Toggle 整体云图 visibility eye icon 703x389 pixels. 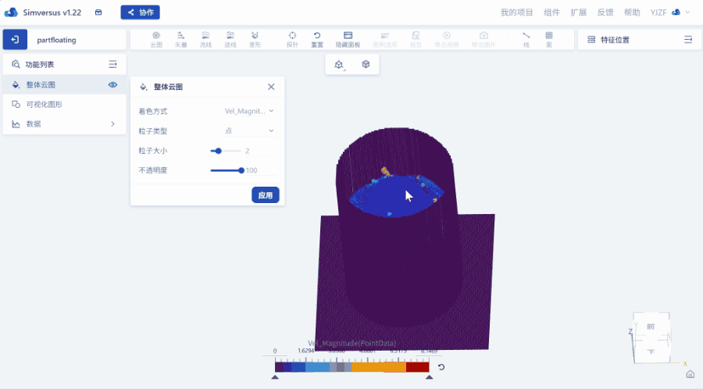(112, 84)
